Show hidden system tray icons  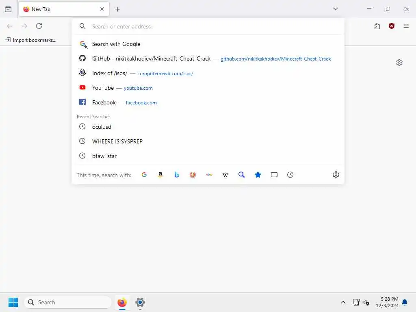tap(343, 302)
